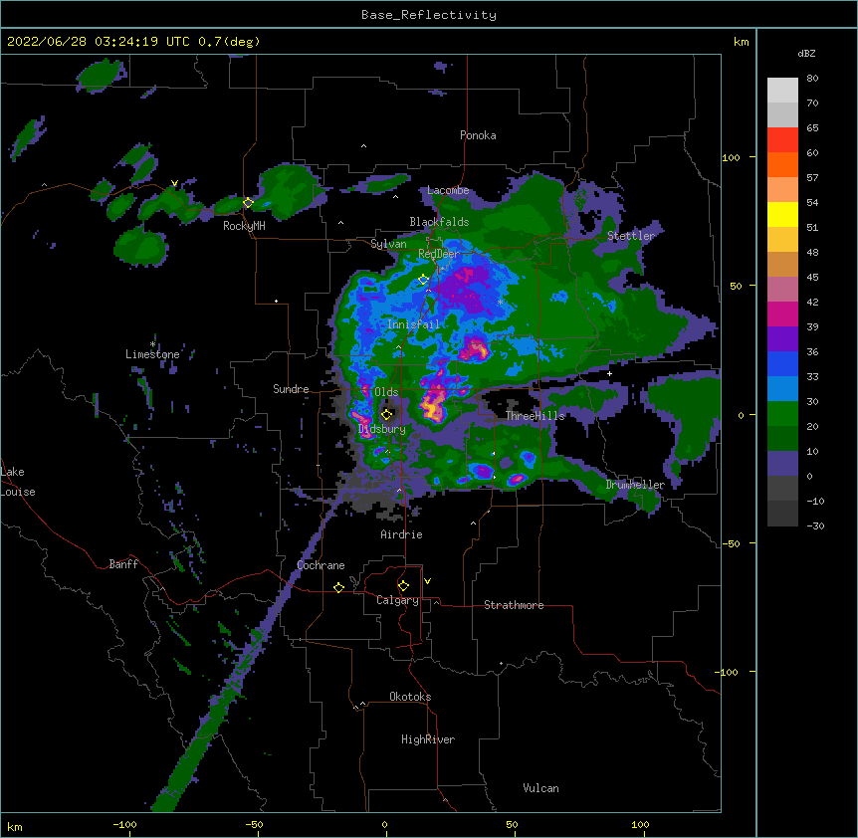This screenshot has width=858, height=838.
Task: Click the Ponoka city label
Action: 478,135
